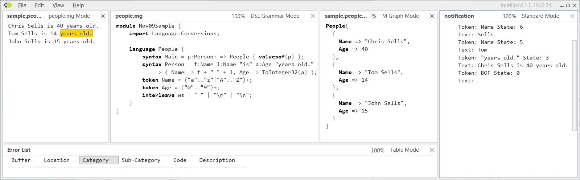Select the sample.people... graph buffer title
This screenshot has height=180, width=580.
tap(346, 16)
